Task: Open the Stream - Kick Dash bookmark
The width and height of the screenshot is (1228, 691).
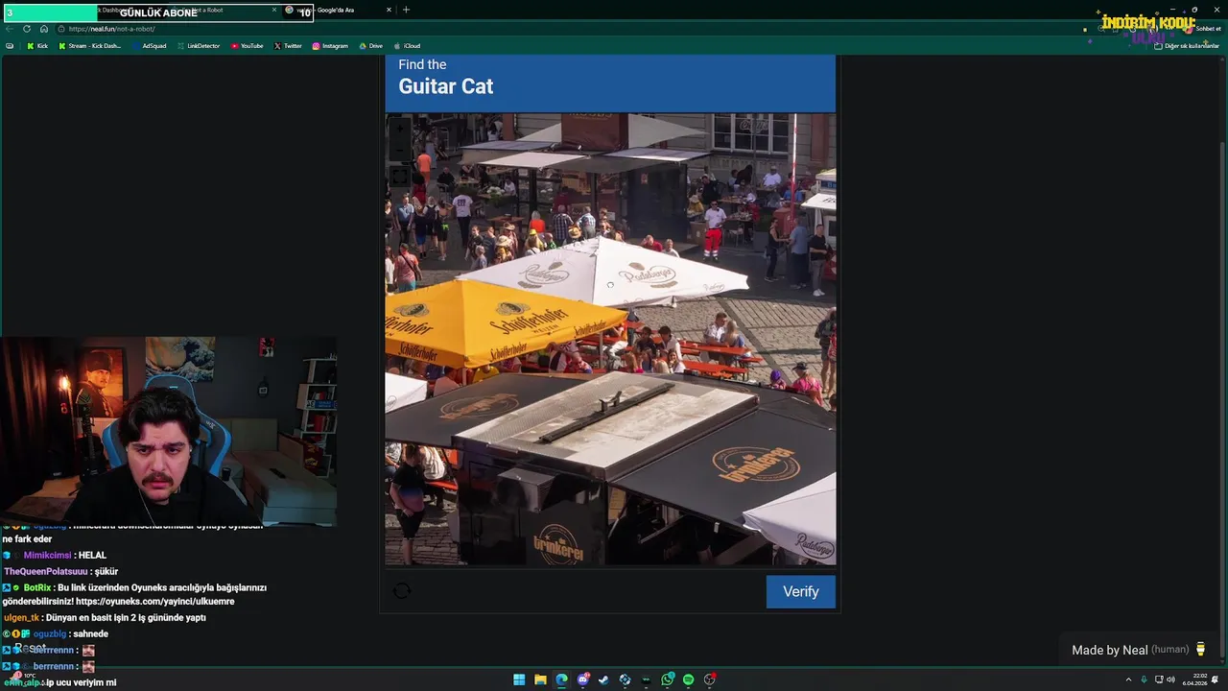Action: click(90, 46)
